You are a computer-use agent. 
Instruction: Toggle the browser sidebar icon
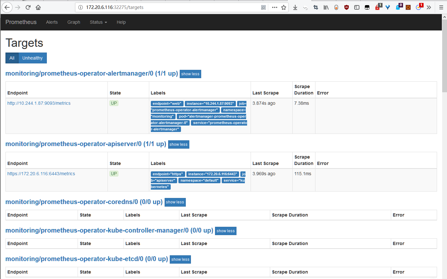357,7
